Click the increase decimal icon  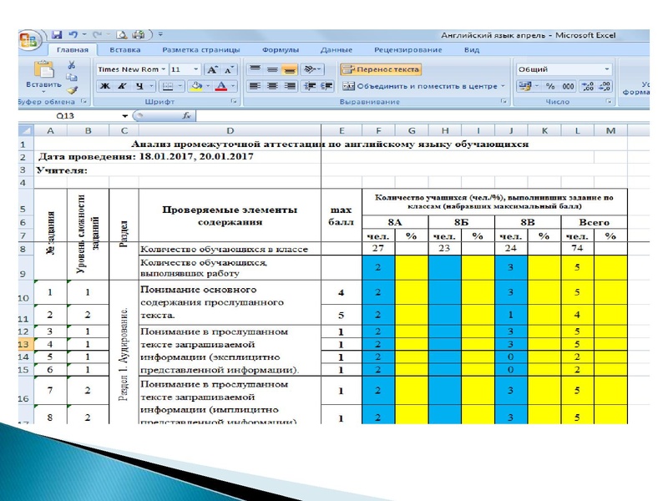point(588,86)
